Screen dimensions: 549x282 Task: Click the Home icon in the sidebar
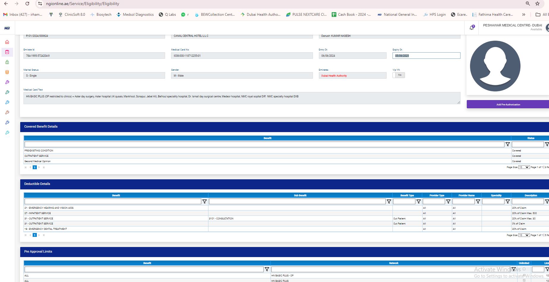point(7,42)
